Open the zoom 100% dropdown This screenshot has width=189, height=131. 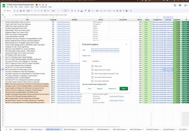(29, 11)
